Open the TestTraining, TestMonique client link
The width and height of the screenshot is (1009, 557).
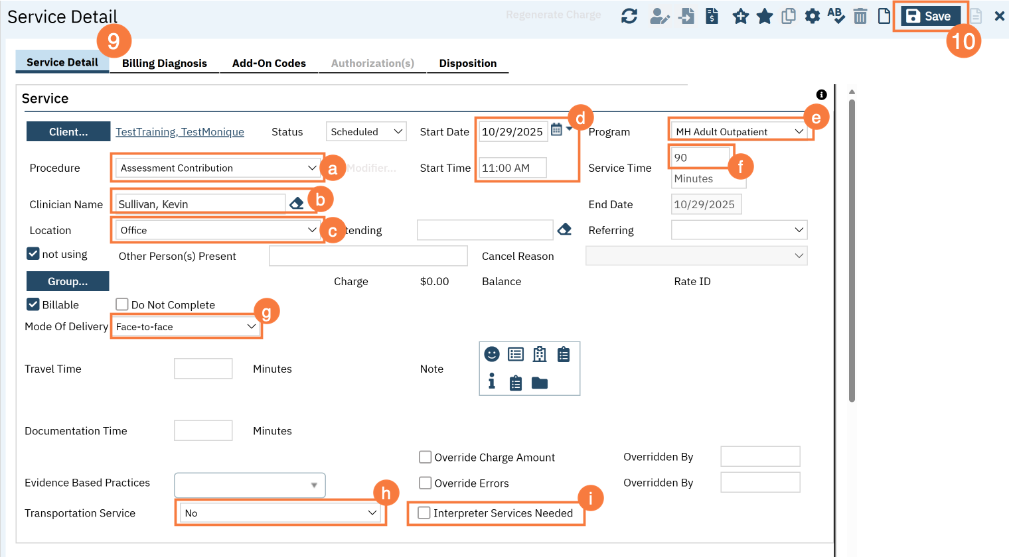180,132
